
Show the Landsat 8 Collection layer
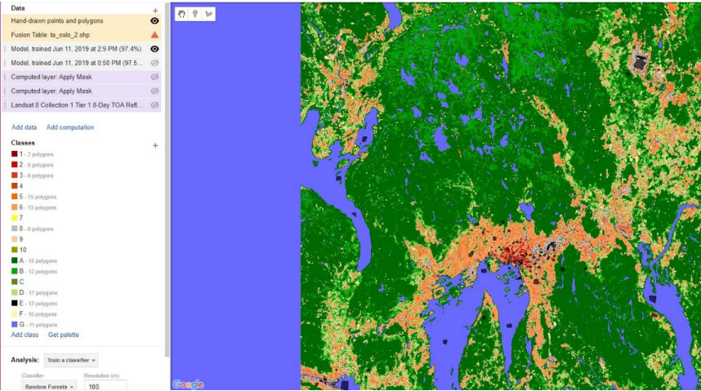click(x=154, y=104)
